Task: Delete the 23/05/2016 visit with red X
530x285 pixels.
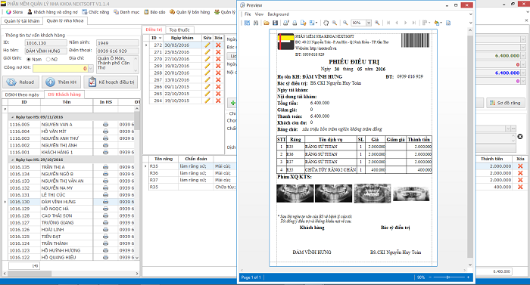Action: coord(218,52)
